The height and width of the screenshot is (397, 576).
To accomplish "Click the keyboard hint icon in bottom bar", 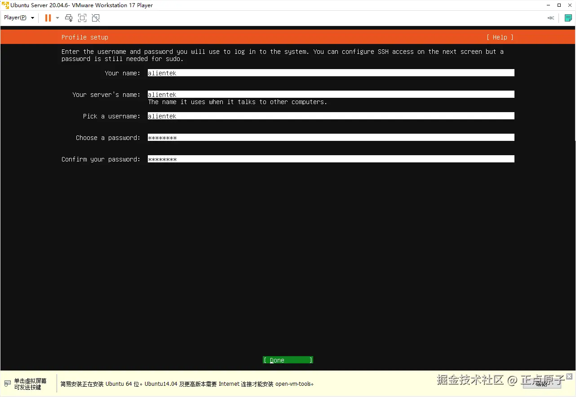I will pos(8,384).
